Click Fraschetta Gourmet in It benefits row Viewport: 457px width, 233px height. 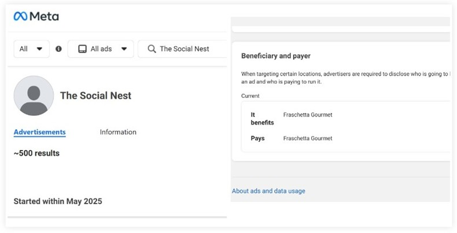pos(308,115)
